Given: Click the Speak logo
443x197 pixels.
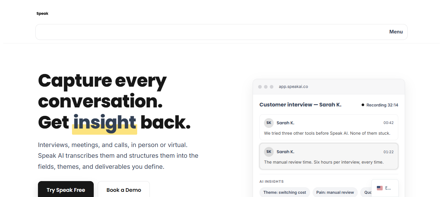Looking at the screenshot, I should pos(42,14).
